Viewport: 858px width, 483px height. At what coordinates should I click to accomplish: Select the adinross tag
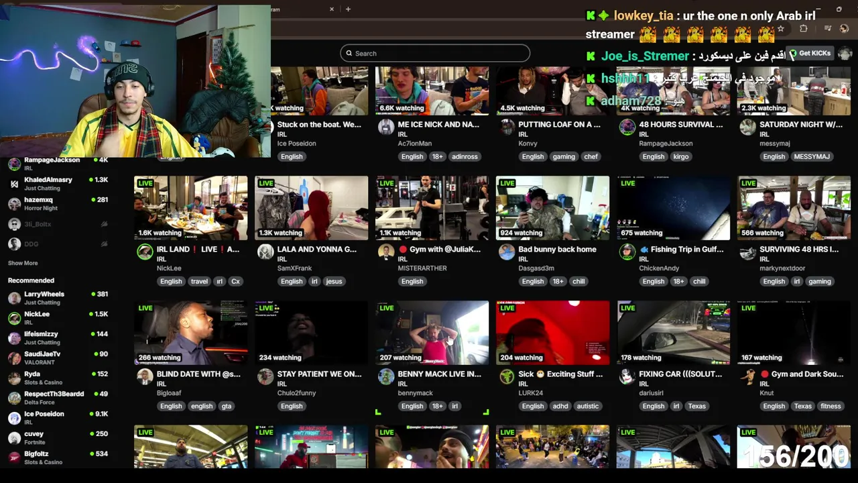(465, 156)
